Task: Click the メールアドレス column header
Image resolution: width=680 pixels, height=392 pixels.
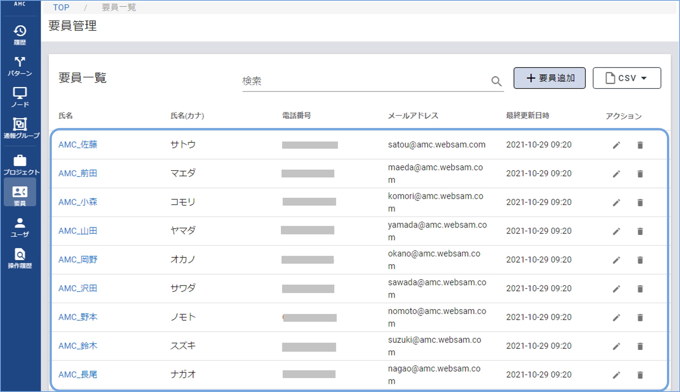Action: 413,115
